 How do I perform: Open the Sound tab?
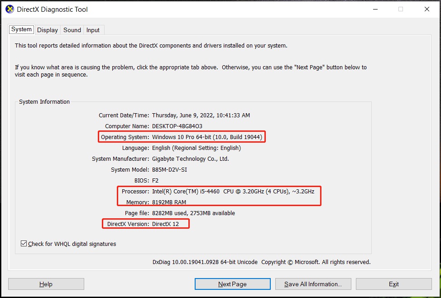click(72, 30)
